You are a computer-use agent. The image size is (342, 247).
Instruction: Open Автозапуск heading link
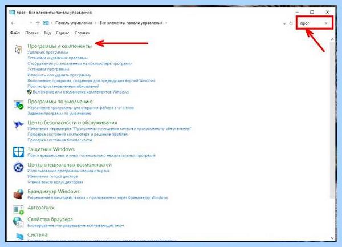[x=41, y=208]
